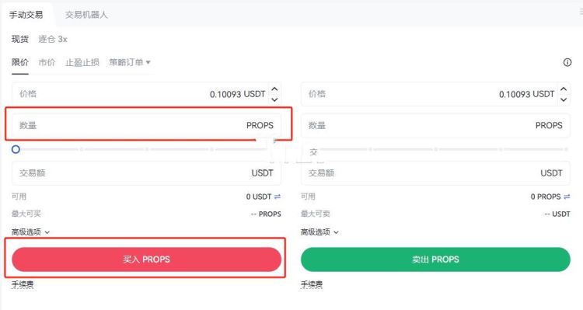
Task: Open 策略订单 dropdown
Action: pos(130,62)
